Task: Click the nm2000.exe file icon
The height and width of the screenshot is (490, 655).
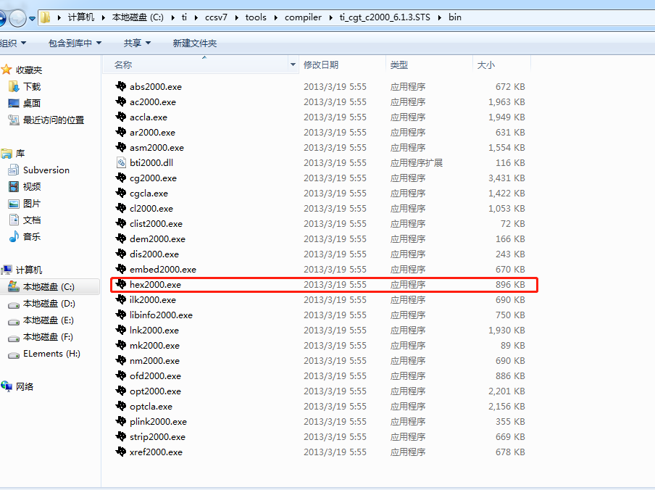Action: 121,360
